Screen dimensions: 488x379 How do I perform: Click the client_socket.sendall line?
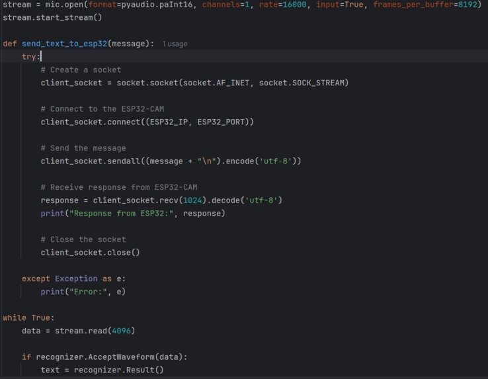(x=171, y=161)
